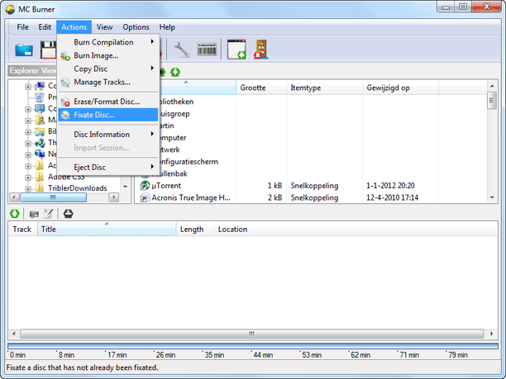Select the µTorrent file row name
506x379 pixels.
pyautogui.click(x=166, y=186)
